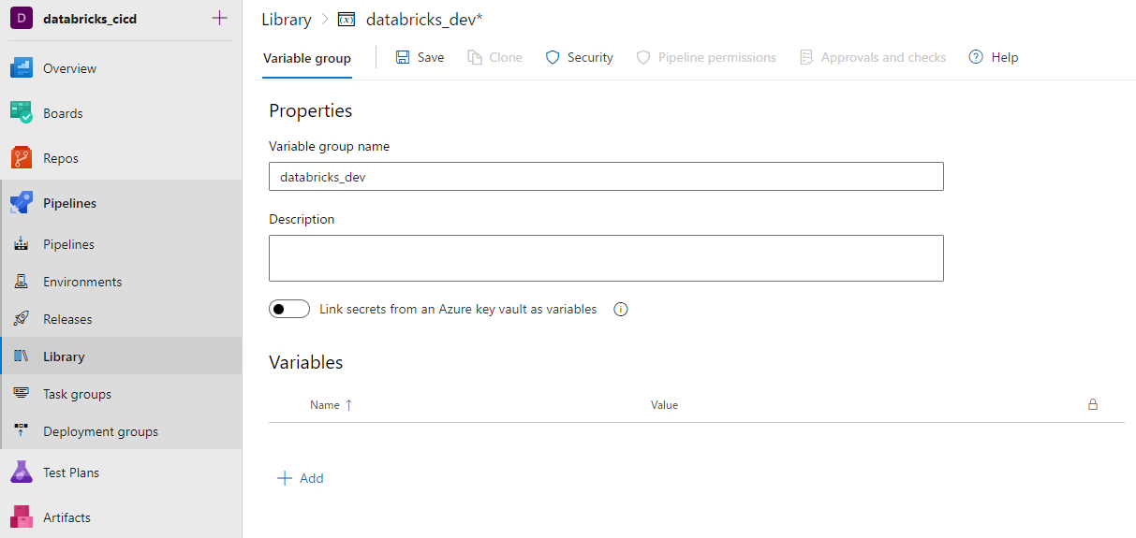Click the Library breadcrumb link
1136x538 pixels.
point(286,20)
